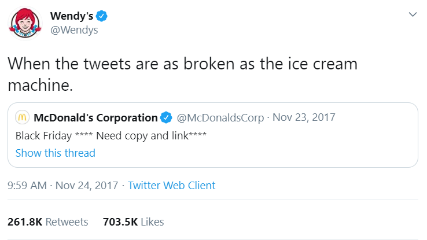Viewport: 427px width, 240px height.
Task: Open the Twitter Web Client link
Action: [171, 186]
